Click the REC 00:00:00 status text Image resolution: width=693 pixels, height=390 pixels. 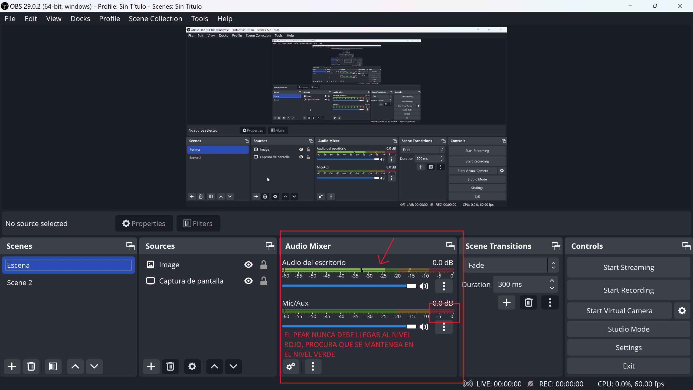(561, 384)
